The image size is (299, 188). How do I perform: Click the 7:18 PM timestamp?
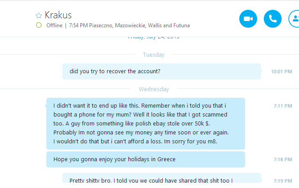tap(283, 159)
